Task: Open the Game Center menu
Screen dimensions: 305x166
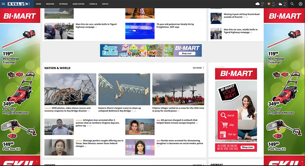Action: coord(78,4)
